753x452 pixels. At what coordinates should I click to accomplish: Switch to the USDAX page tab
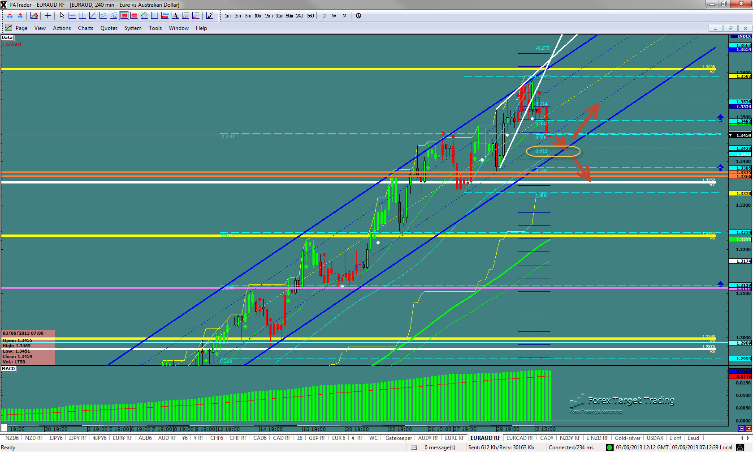(655, 438)
